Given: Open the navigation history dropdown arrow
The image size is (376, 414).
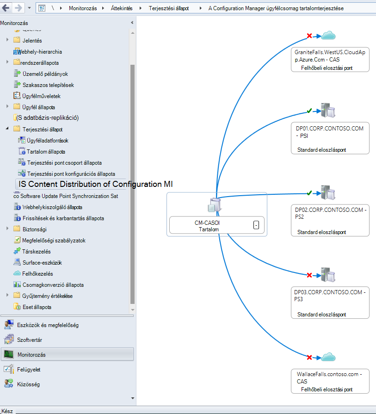Looking at the screenshot, I should (x=29, y=8).
